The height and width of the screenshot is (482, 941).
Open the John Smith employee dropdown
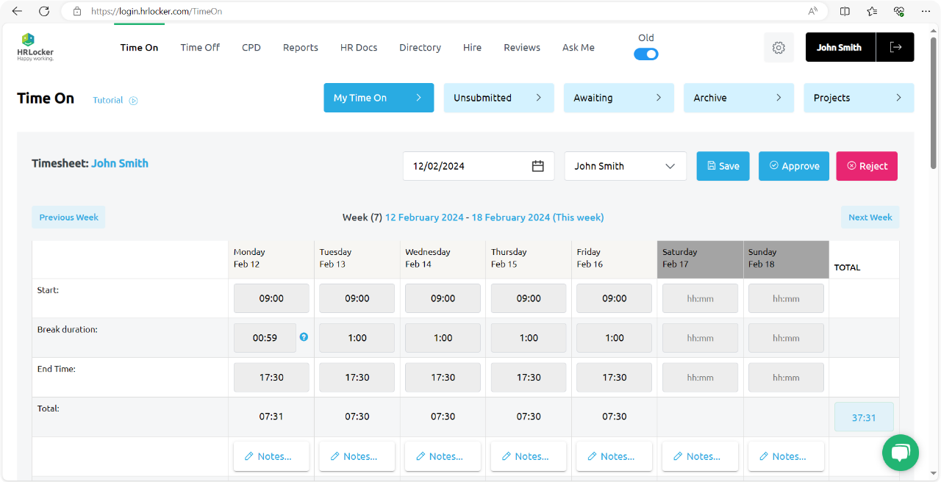tap(625, 166)
